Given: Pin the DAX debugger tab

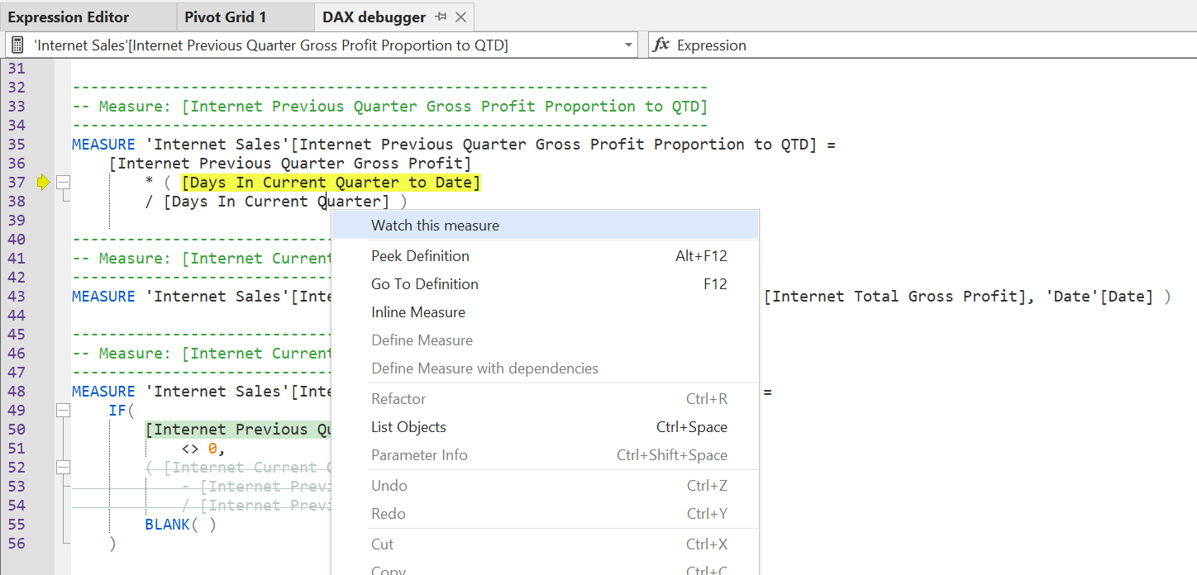Looking at the screenshot, I should [441, 17].
